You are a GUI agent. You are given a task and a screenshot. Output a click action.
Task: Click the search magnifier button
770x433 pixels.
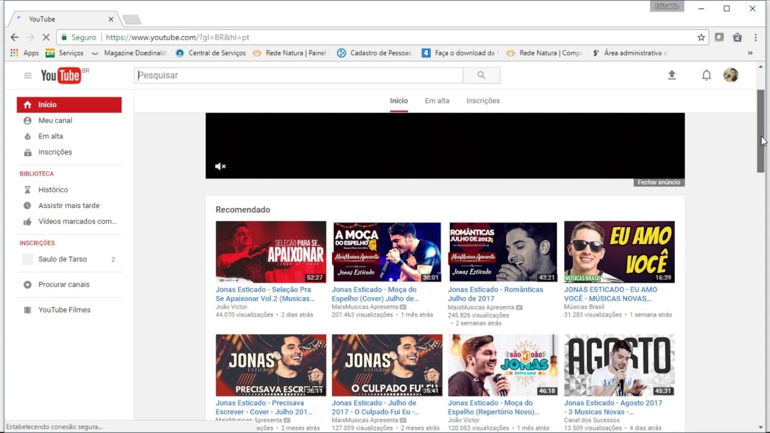pos(481,75)
